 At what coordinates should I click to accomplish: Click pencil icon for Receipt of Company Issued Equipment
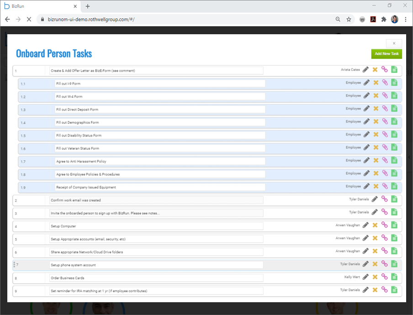(x=366, y=186)
